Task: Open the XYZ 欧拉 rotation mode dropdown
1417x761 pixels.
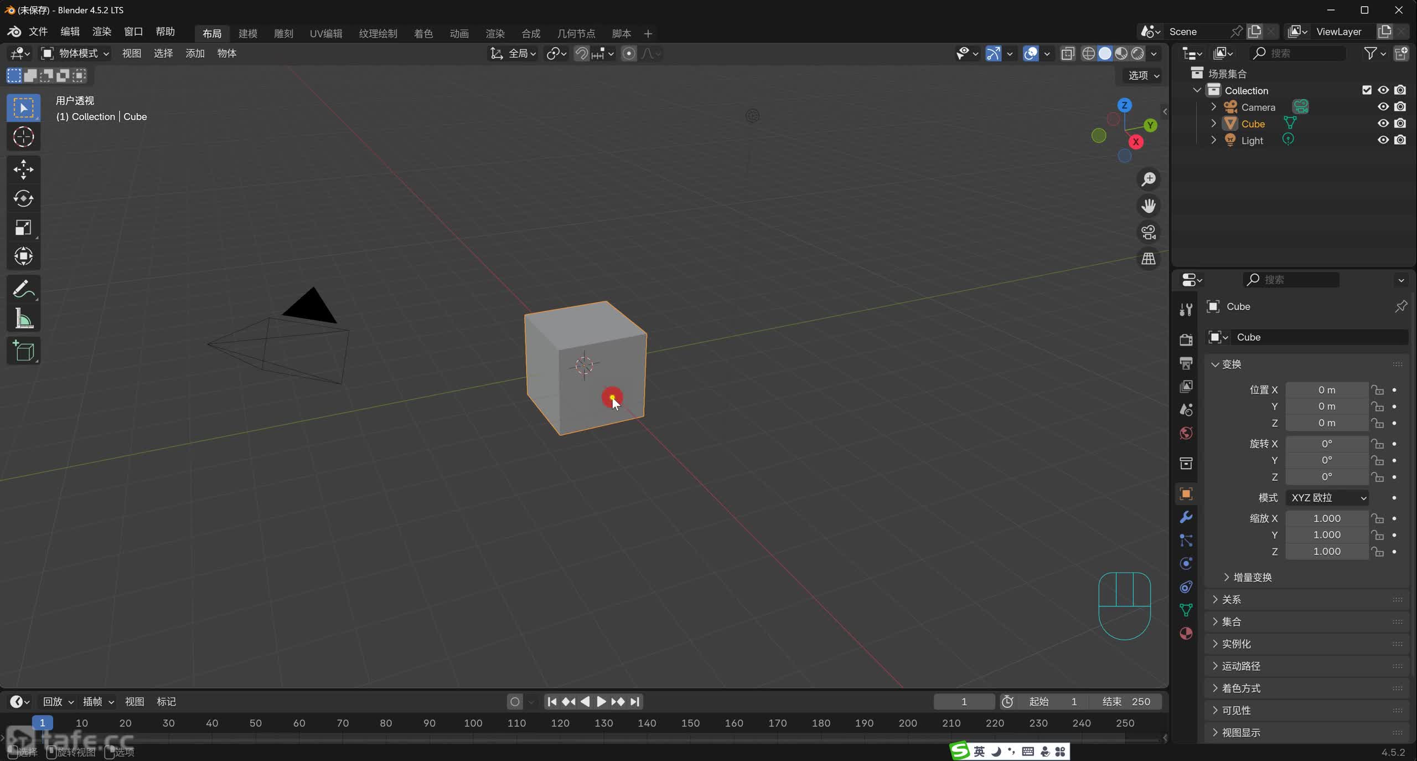Action: coord(1327,498)
